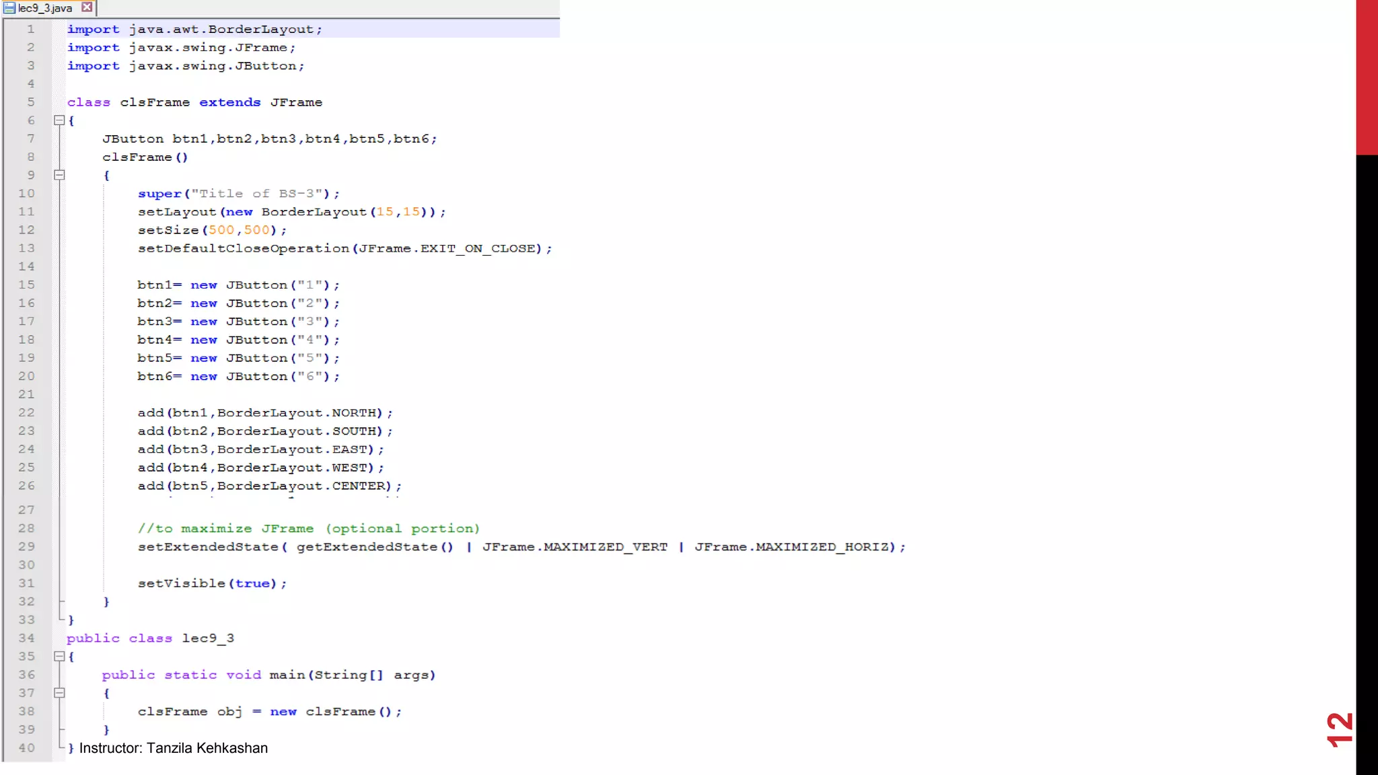
Task: Click line number 29 in the margin
Action: (x=26, y=546)
